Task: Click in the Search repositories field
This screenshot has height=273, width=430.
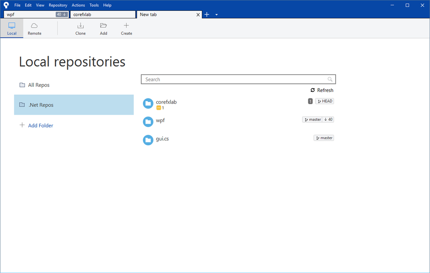Action: (238, 79)
